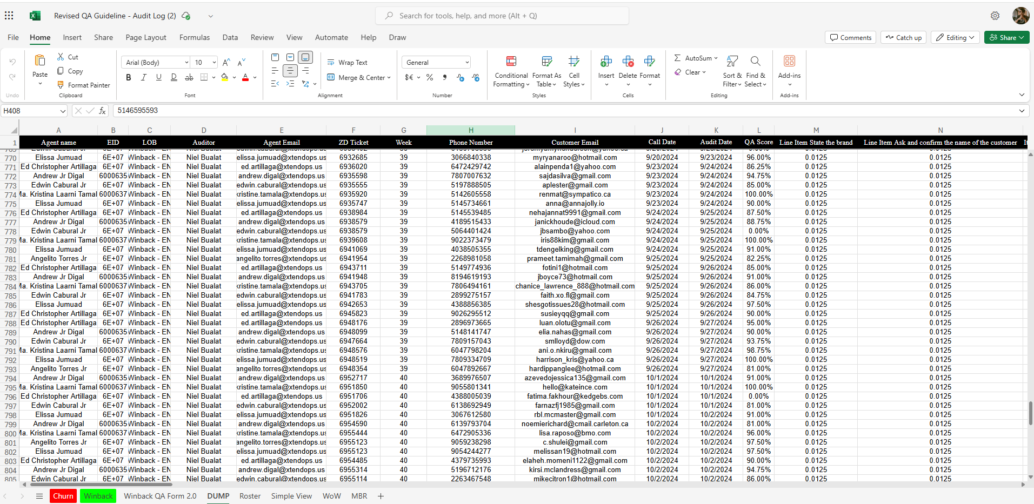
Task: Open the Format As Table gallery
Action: pos(547,71)
